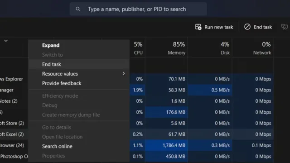Click the search magnifier icon

click(78, 9)
